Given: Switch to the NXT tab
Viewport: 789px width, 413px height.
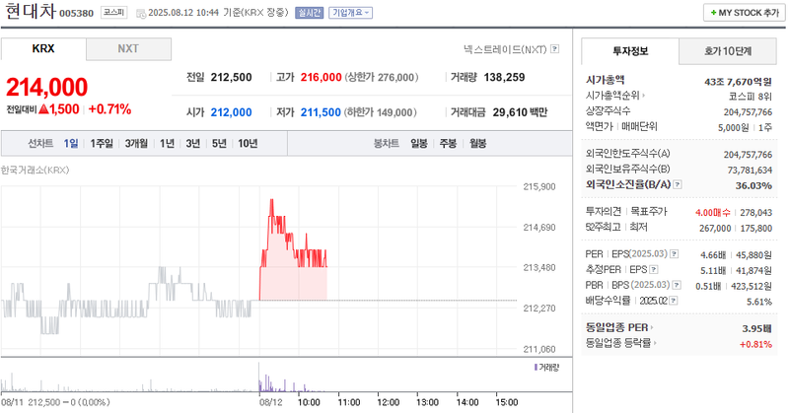Looking at the screenshot, I should 128,49.
